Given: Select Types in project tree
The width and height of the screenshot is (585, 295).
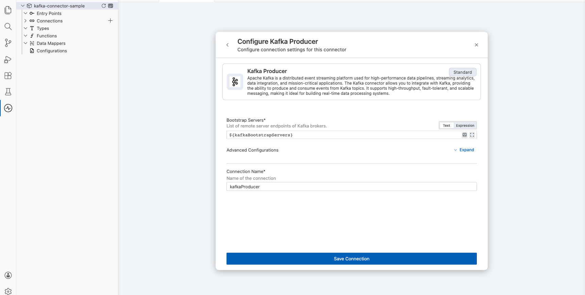Looking at the screenshot, I should [43, 28].
